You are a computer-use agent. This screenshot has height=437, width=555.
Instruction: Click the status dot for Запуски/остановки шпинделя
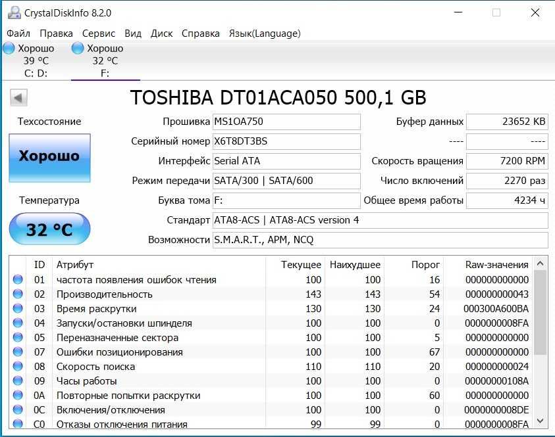pyautogui.click(x=18, y=323)
